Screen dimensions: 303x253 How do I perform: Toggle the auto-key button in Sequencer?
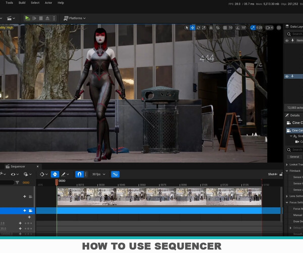point(55,175)
